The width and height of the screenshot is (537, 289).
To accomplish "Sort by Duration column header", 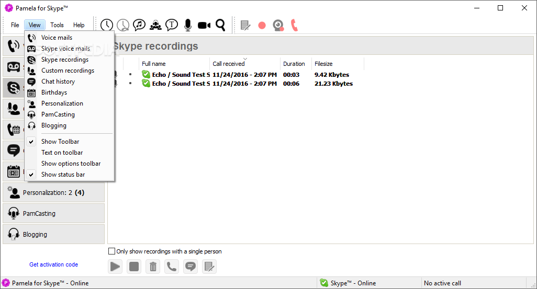I will (x=296, y=64).
